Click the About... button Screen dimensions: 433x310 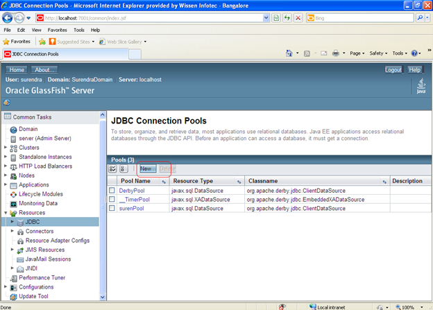[x=44, y=70]
